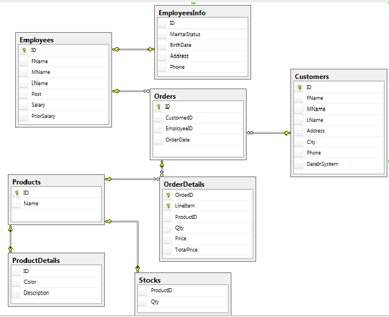
Task: Select OrderDate column in Orders
Action: pyautogui.click(x=198, y=140)
